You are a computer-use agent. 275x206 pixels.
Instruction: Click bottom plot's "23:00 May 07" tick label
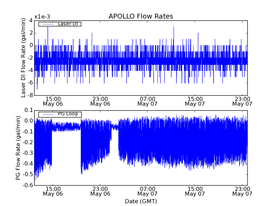click(x=242, y=191)
